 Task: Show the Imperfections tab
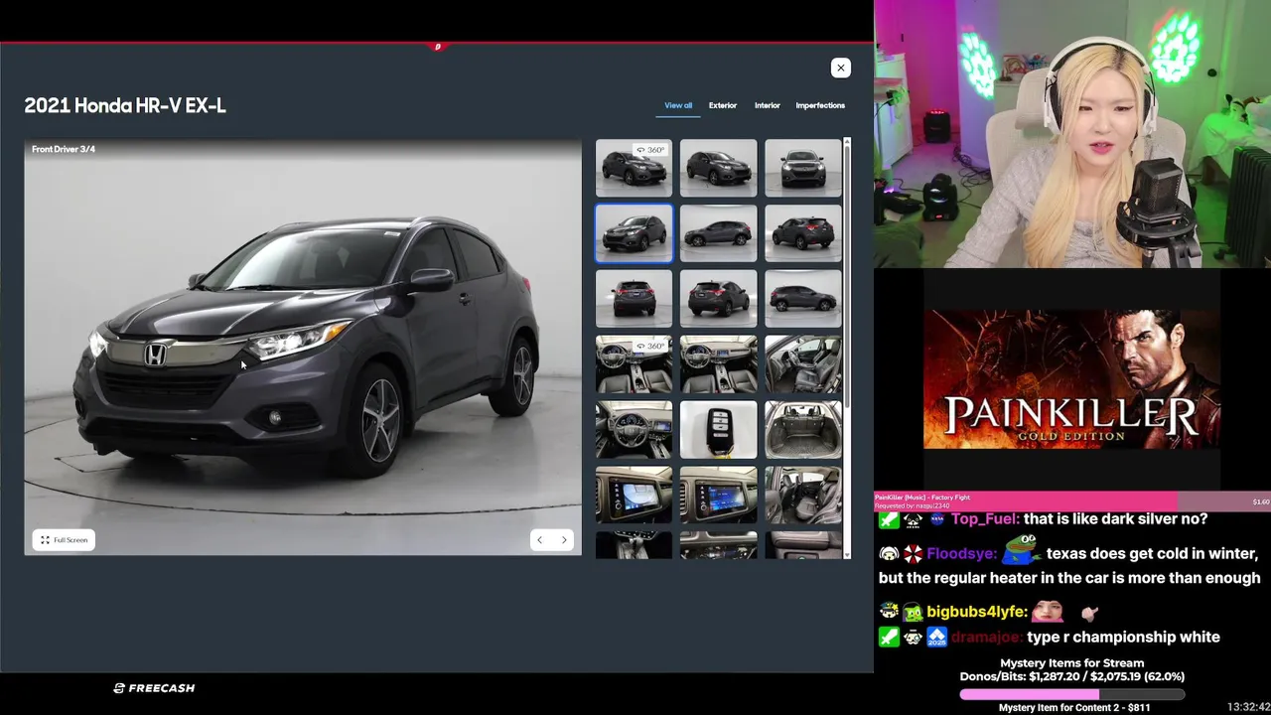(x=820, y=105)
